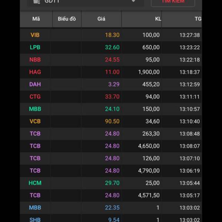Click the SHB ticker symbol
222x222 pixels.
[x=35, y=219]
